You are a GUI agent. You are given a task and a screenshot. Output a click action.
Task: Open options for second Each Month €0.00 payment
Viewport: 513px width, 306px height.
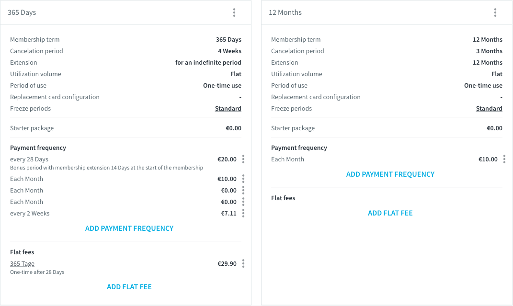click(243, 202)
